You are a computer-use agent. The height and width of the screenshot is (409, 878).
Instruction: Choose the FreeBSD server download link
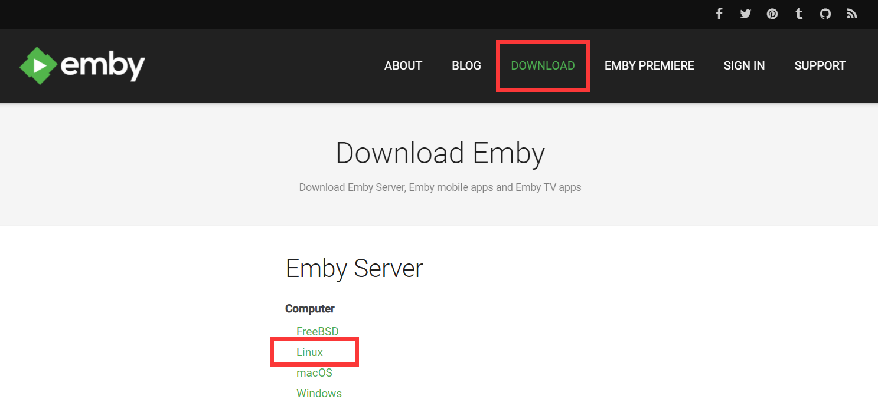[318, 332]
